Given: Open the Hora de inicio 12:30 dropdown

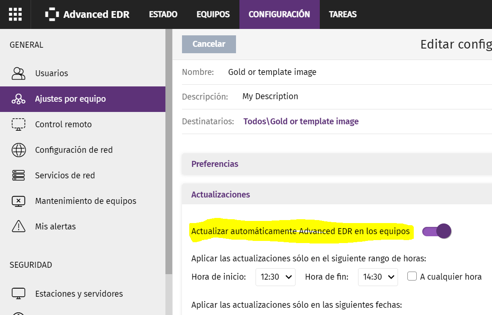Looking at the screenshot, I should pyautogui.click(x=276, y=277).
